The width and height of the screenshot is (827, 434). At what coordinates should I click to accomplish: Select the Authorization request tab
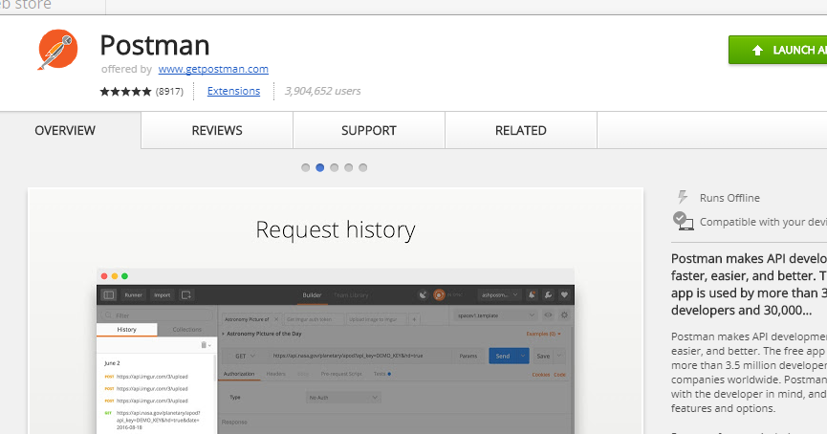click(x=239, y=374)
